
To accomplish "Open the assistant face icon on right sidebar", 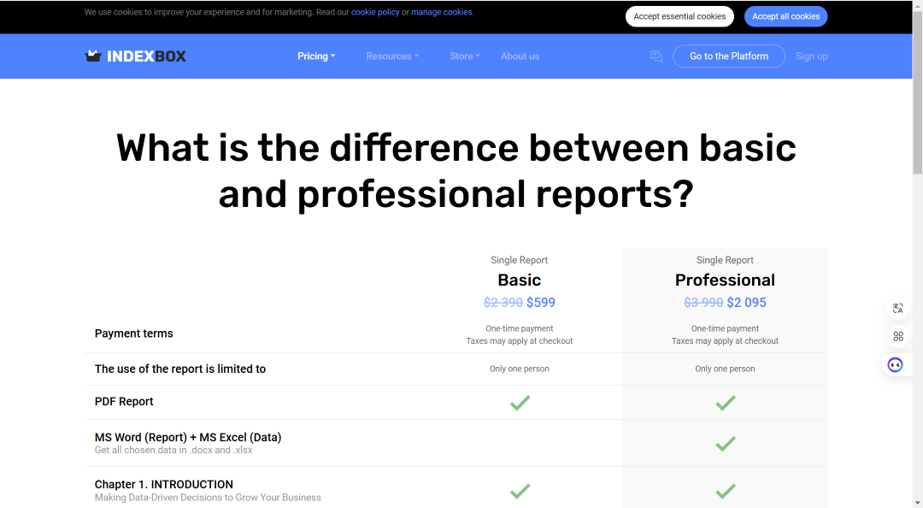I will point(896,365).
